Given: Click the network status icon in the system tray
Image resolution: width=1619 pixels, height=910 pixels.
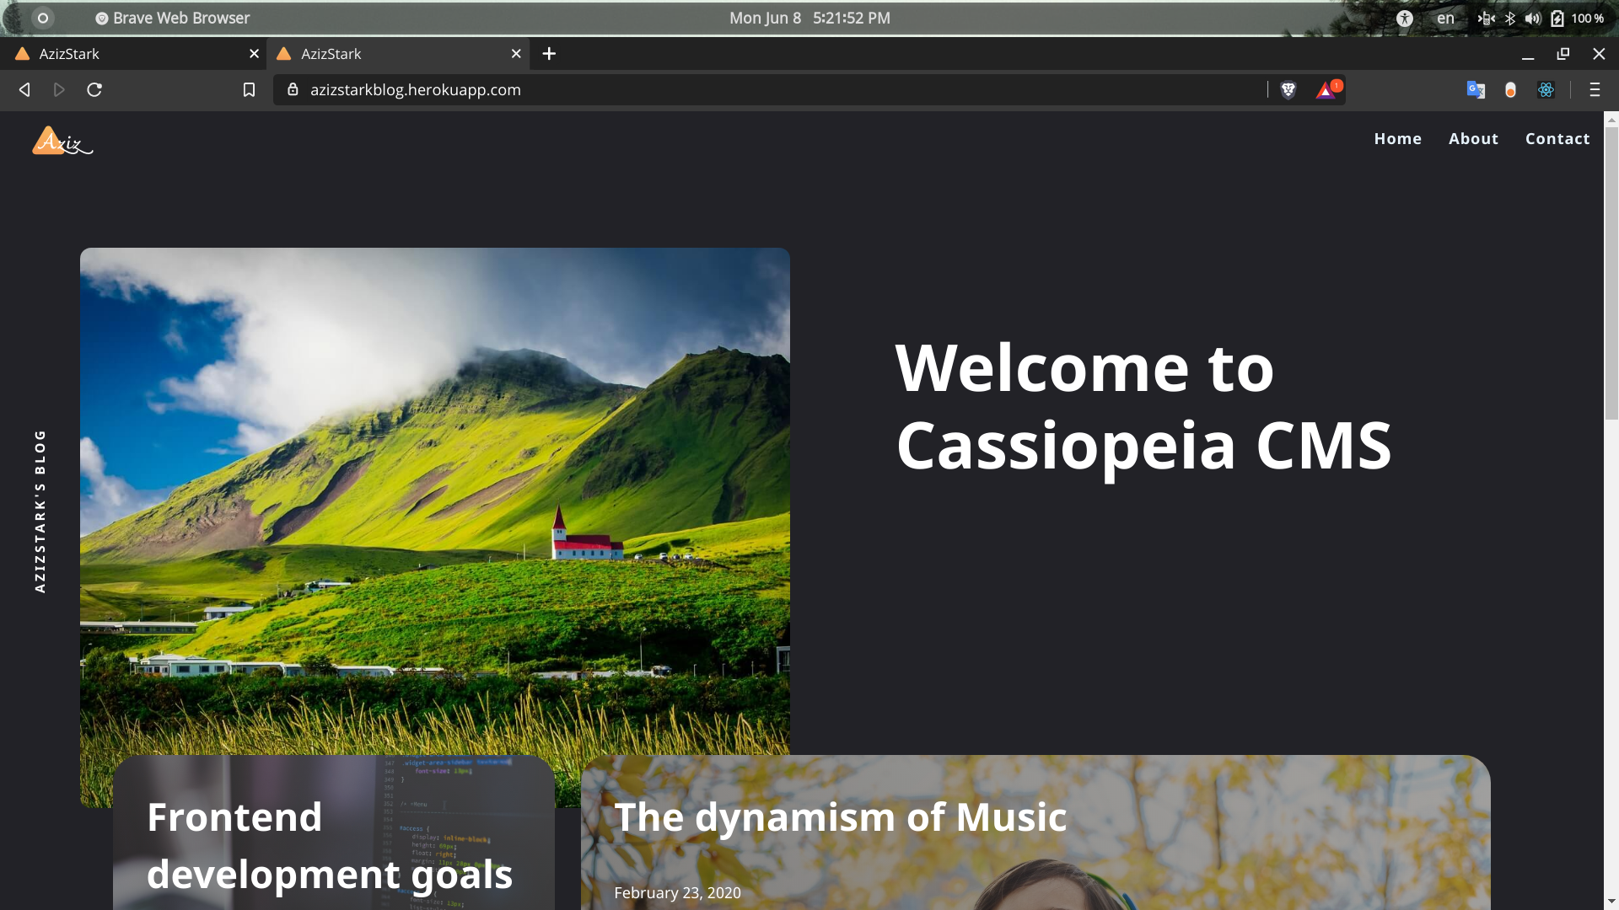Looking at the screenshot, I should (1486, 18).
